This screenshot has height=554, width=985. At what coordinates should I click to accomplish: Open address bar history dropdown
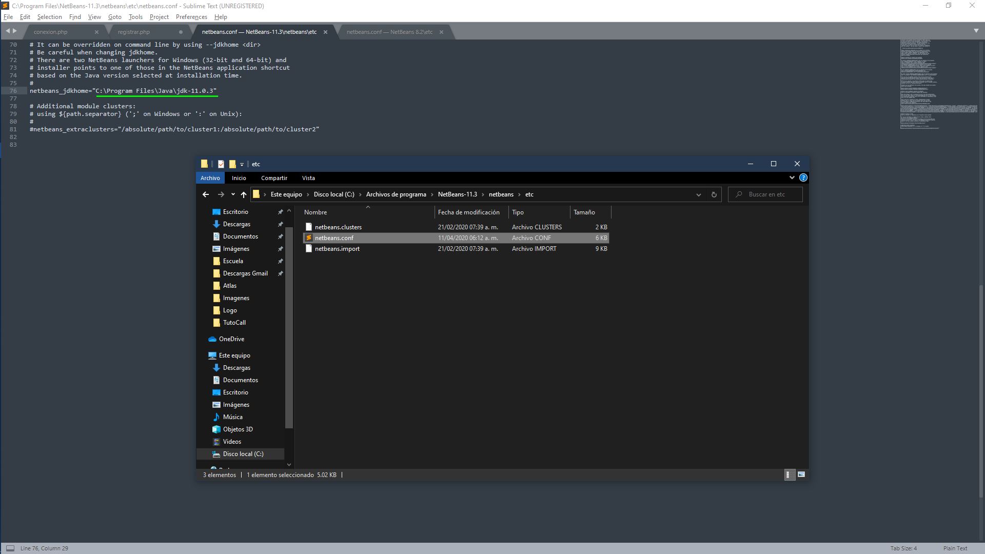click(x=698, y=194)
